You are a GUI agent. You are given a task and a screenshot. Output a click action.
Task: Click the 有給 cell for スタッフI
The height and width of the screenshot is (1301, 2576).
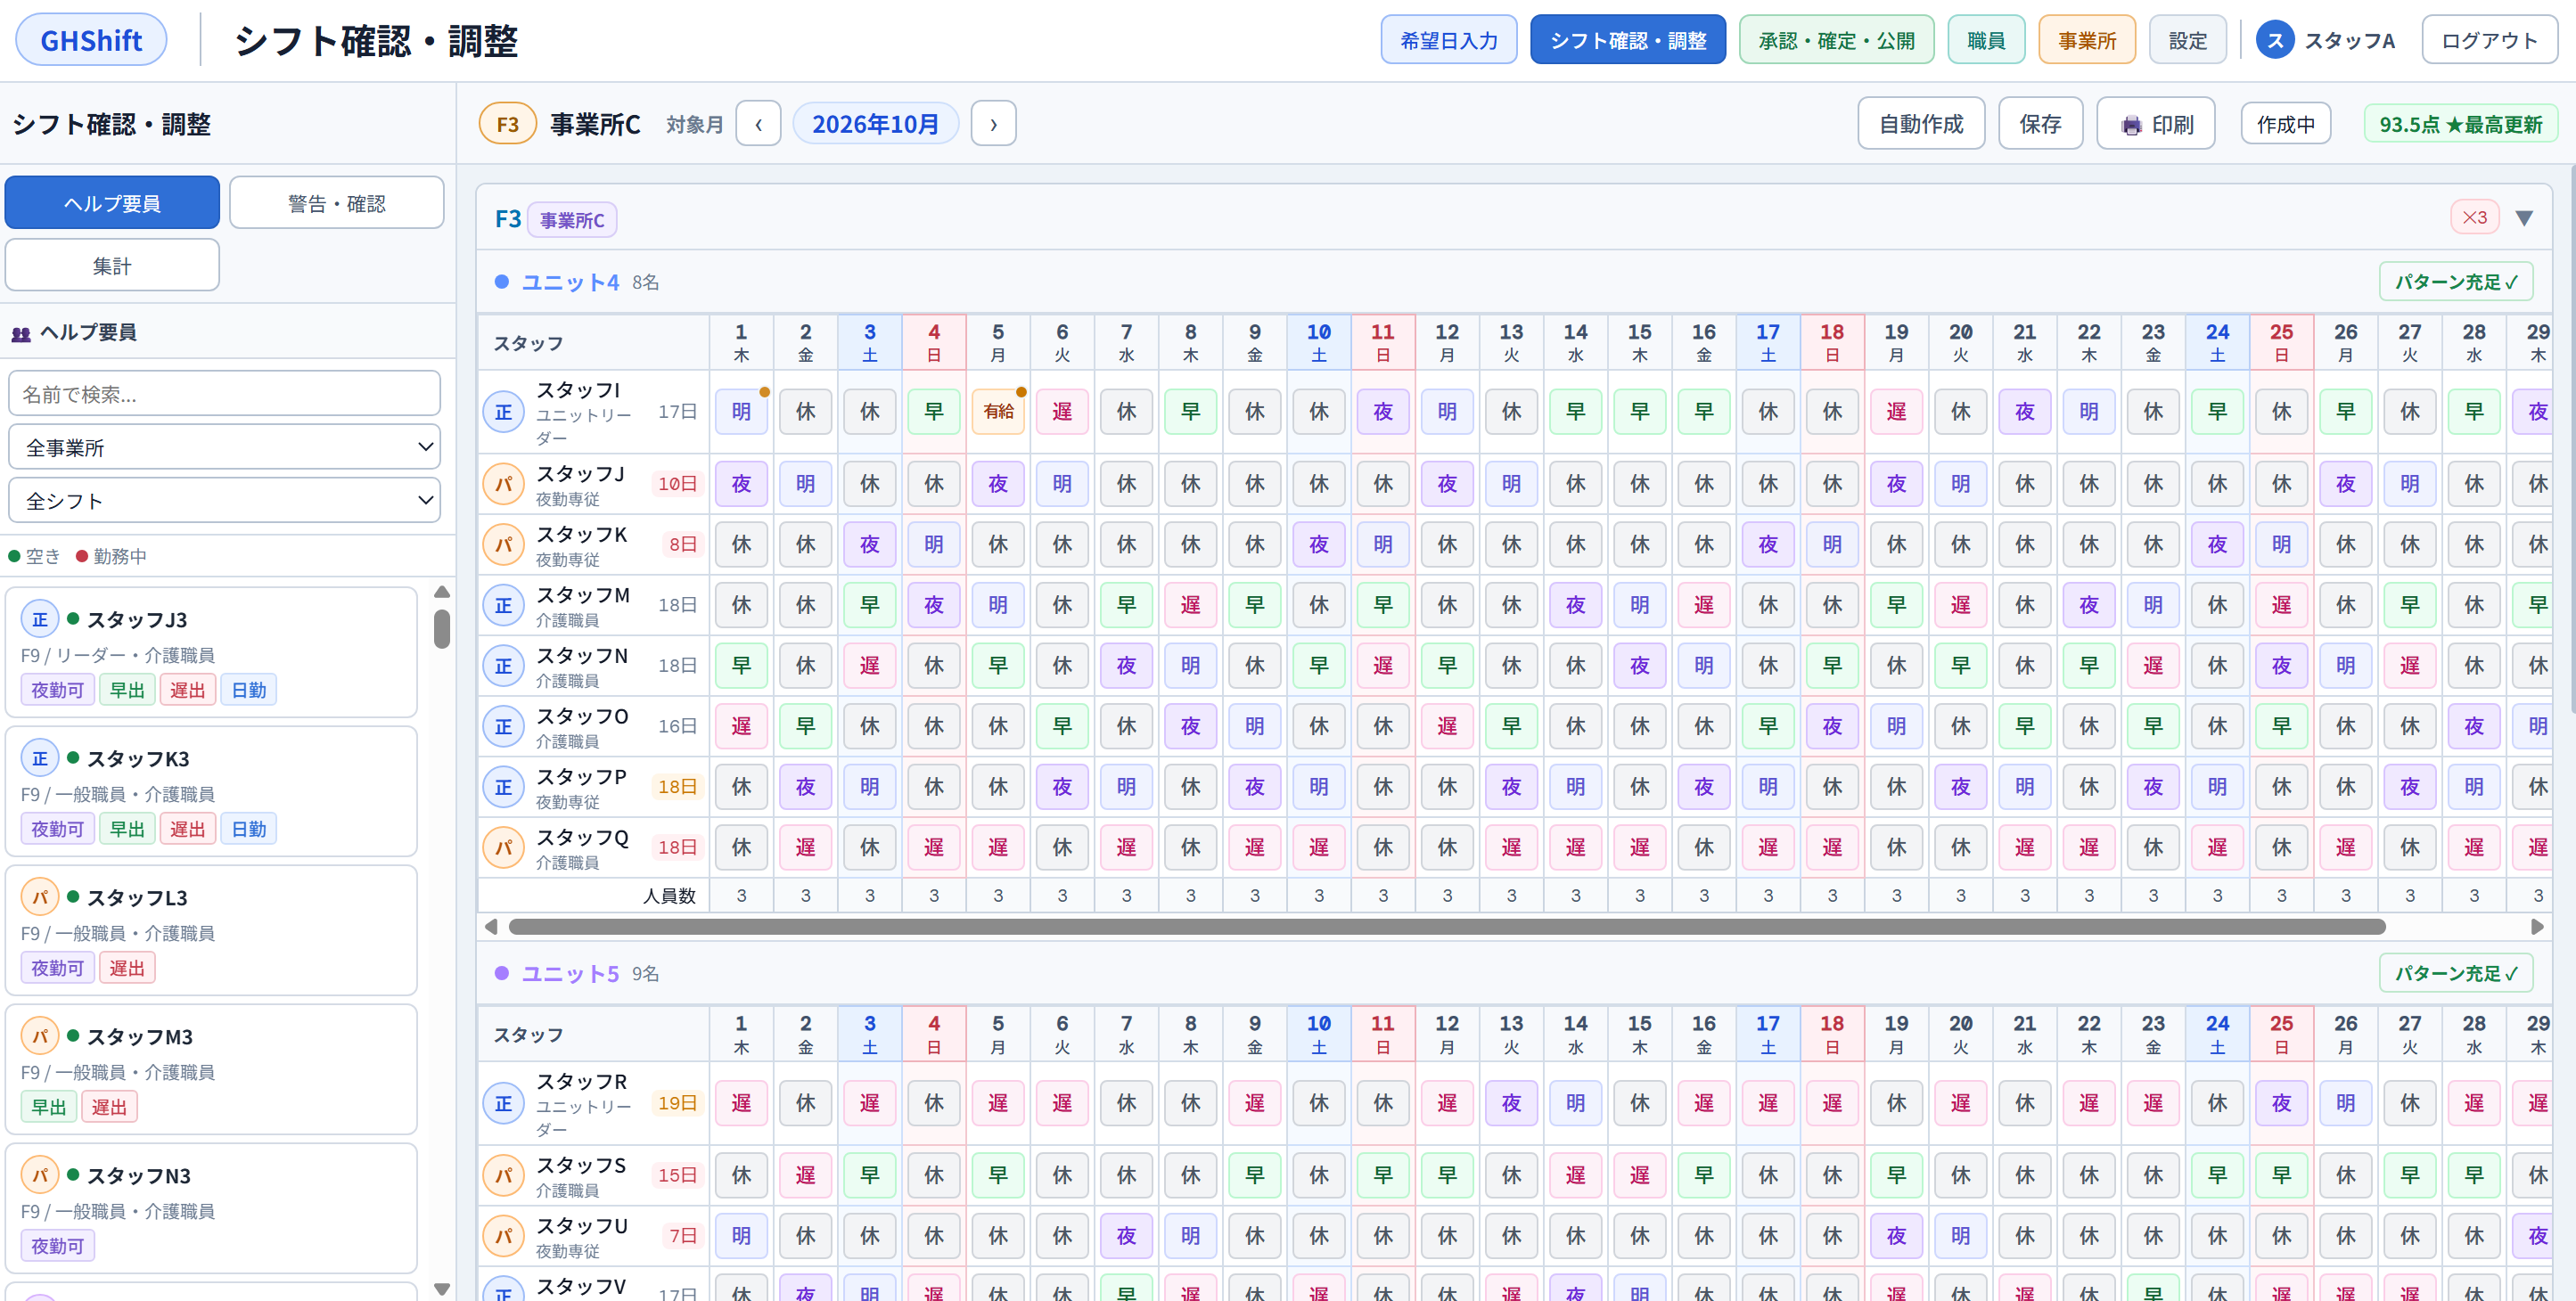pos(998,411)
